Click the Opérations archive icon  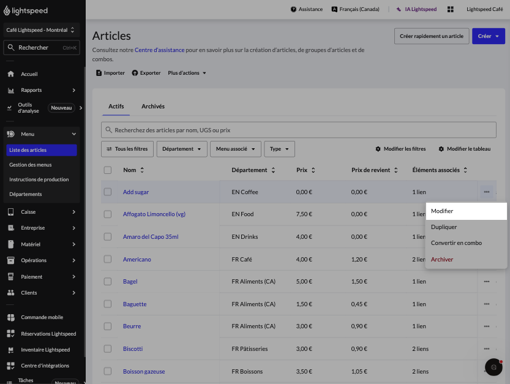point(11,260)
